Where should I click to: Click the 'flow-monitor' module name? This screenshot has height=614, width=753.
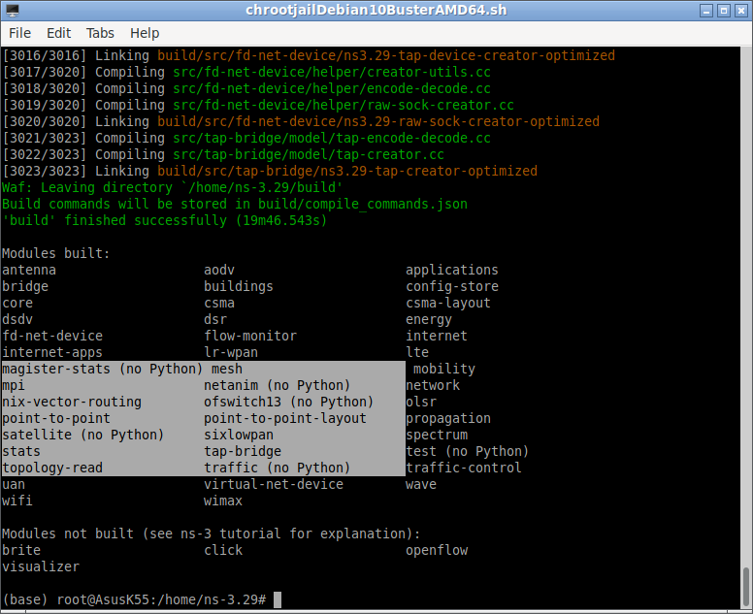tap(250, 336)
